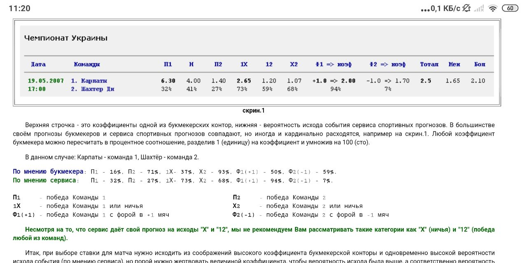Click the Тотал column header
Viewport: 527px width, 263px height.
click(x=429, y=64)
